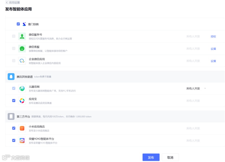This screenshot has height=162, width=225.
Task: Click the 微信客服 row's 所有人开放 label
Action: coord(193,49)
